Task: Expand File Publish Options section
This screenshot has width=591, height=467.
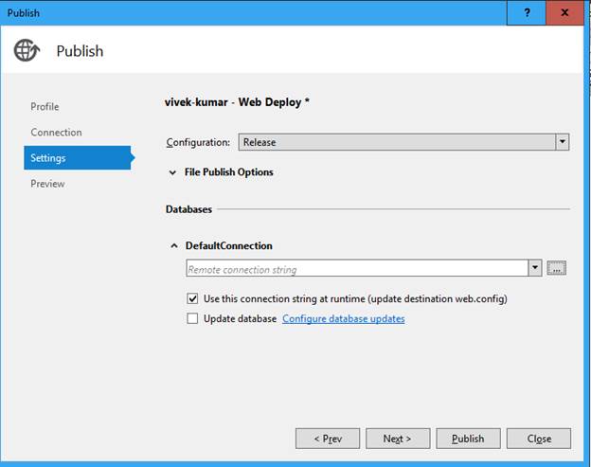Action: pos(173,172)
